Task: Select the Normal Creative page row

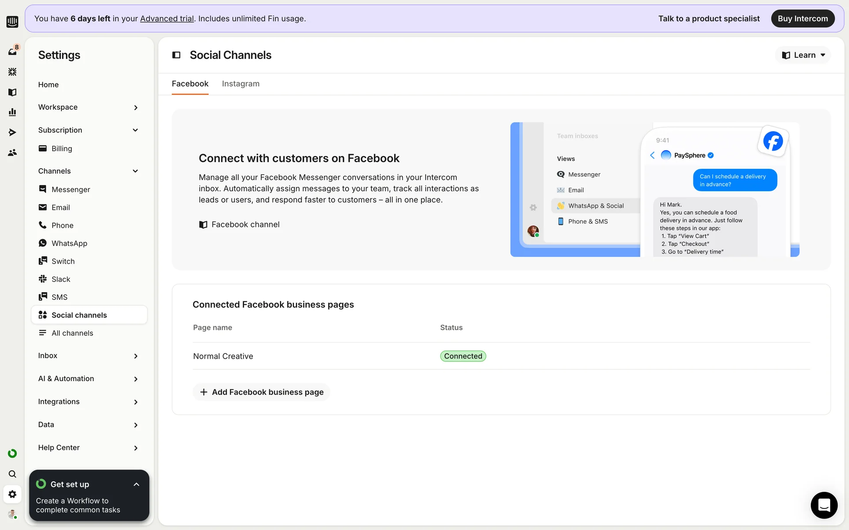Action: (223, 356)
